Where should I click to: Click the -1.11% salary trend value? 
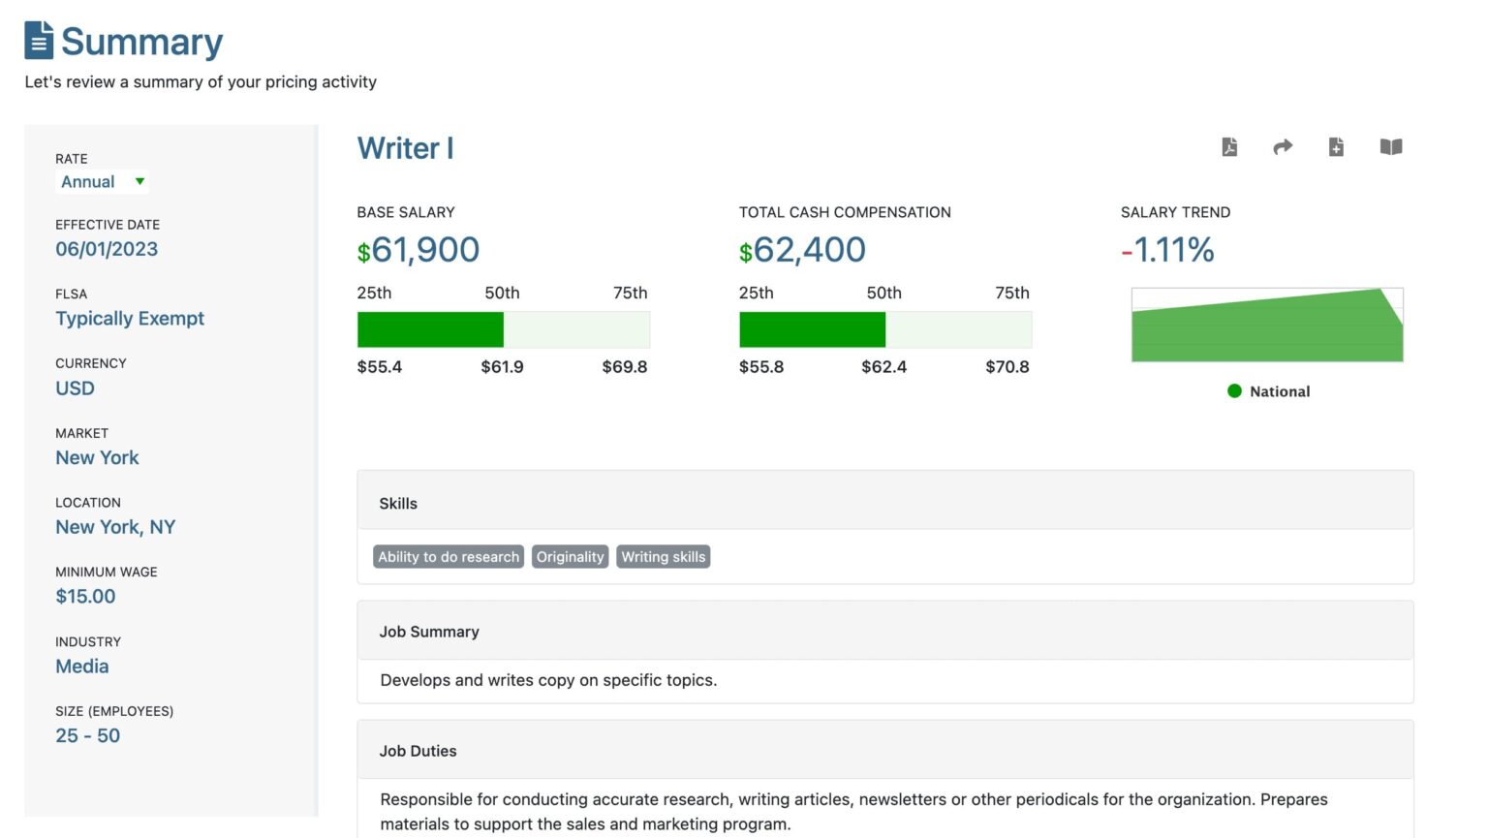click(1167, 250)
